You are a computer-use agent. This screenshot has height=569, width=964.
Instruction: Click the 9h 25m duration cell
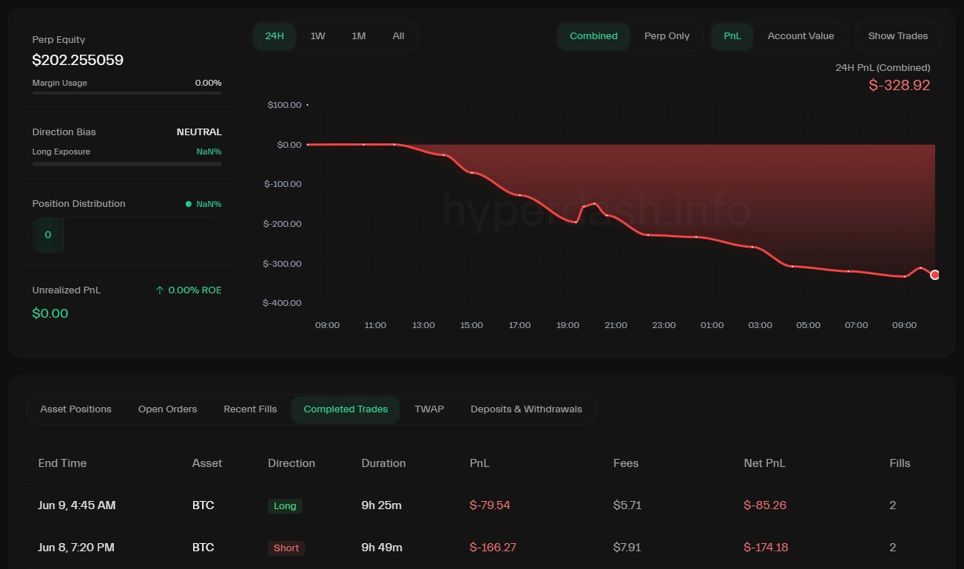point(382,505)
